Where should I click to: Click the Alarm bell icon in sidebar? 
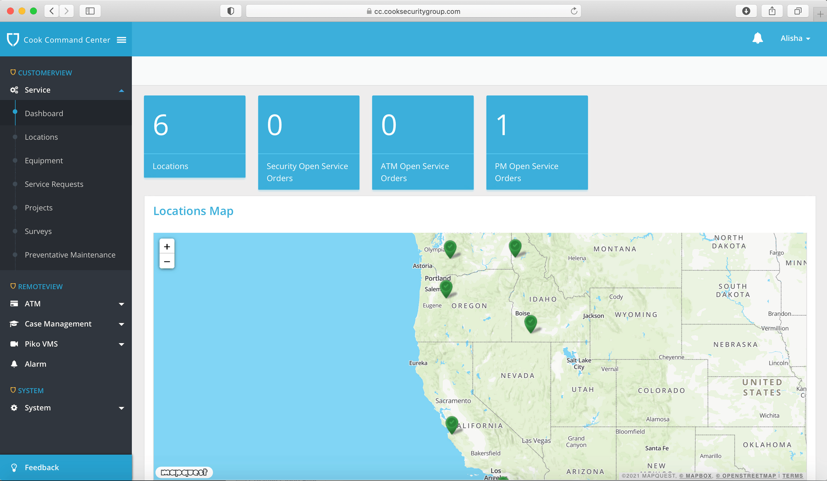point(14,364)
